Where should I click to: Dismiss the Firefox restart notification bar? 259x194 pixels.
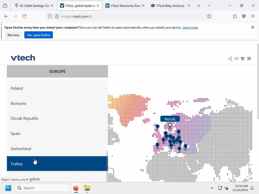click(253, 27)
